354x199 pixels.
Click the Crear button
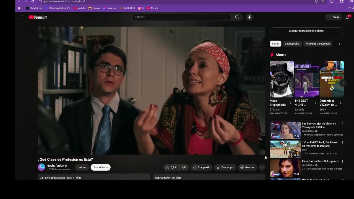point(333,17)
